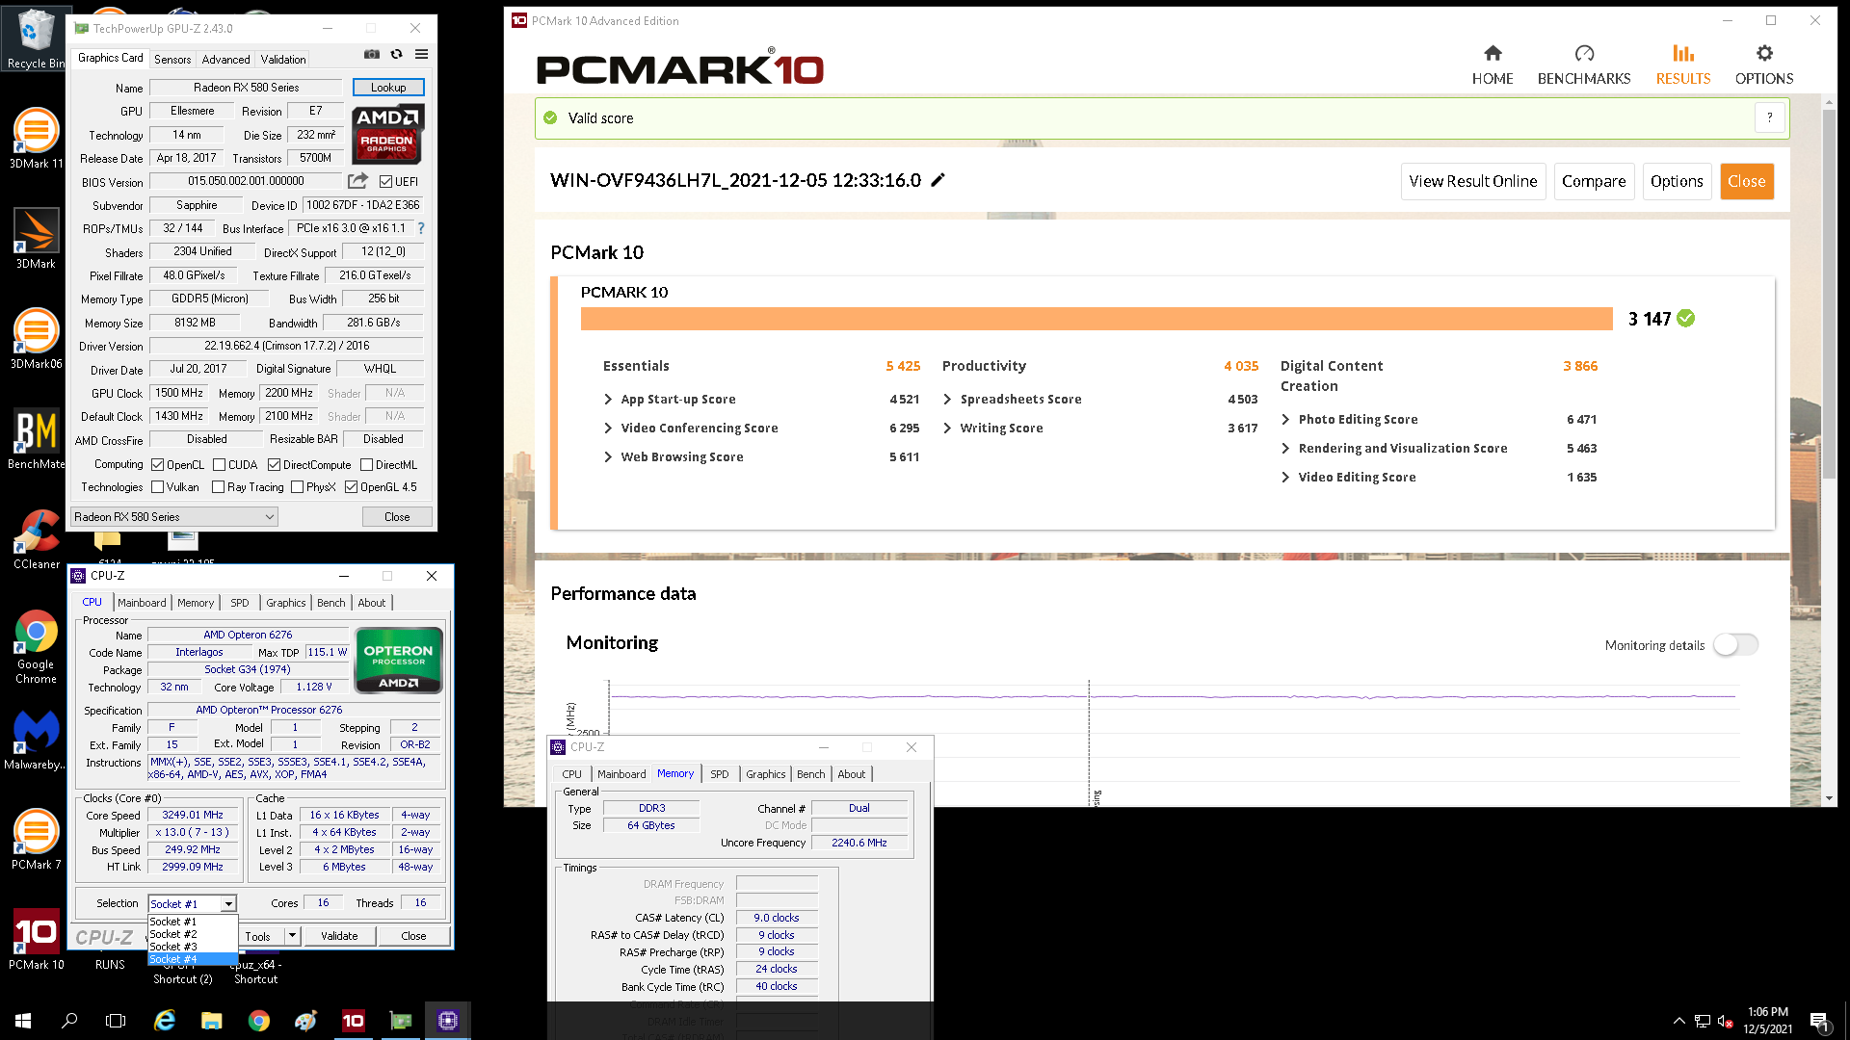Open Google Chrome desktop shortcut
Screen dimensions: 1850x1040
(36, 646)
